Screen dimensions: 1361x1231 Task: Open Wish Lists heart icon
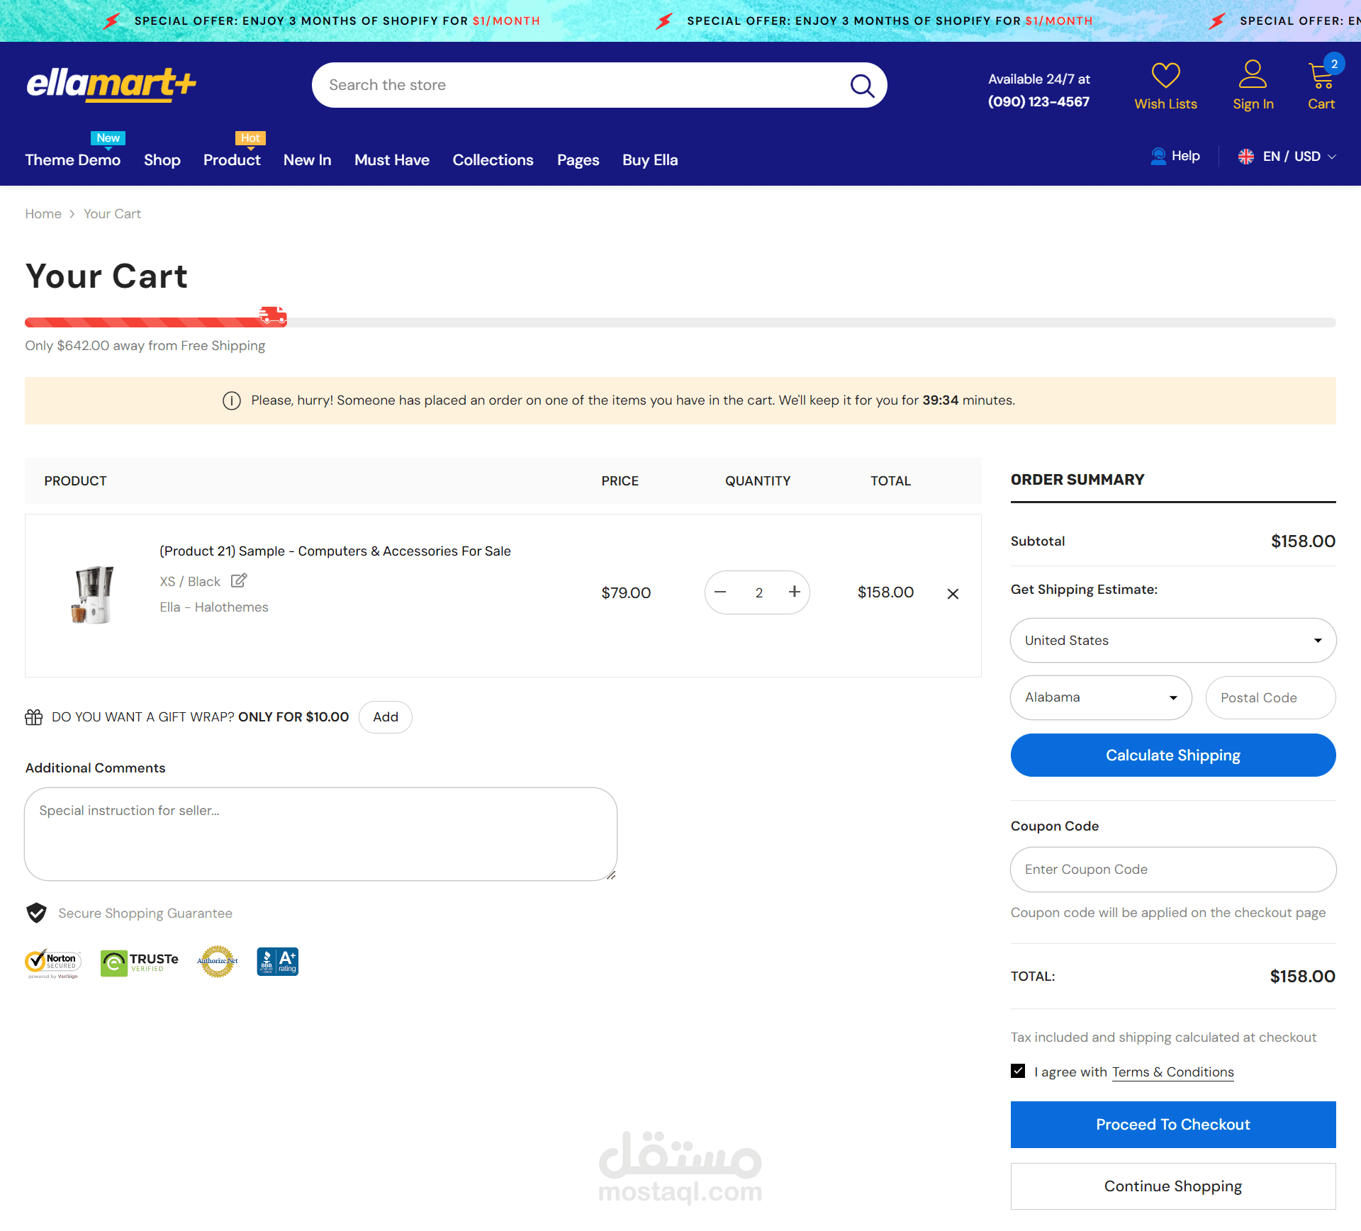pyautogui.click(x=1165, y=75)
